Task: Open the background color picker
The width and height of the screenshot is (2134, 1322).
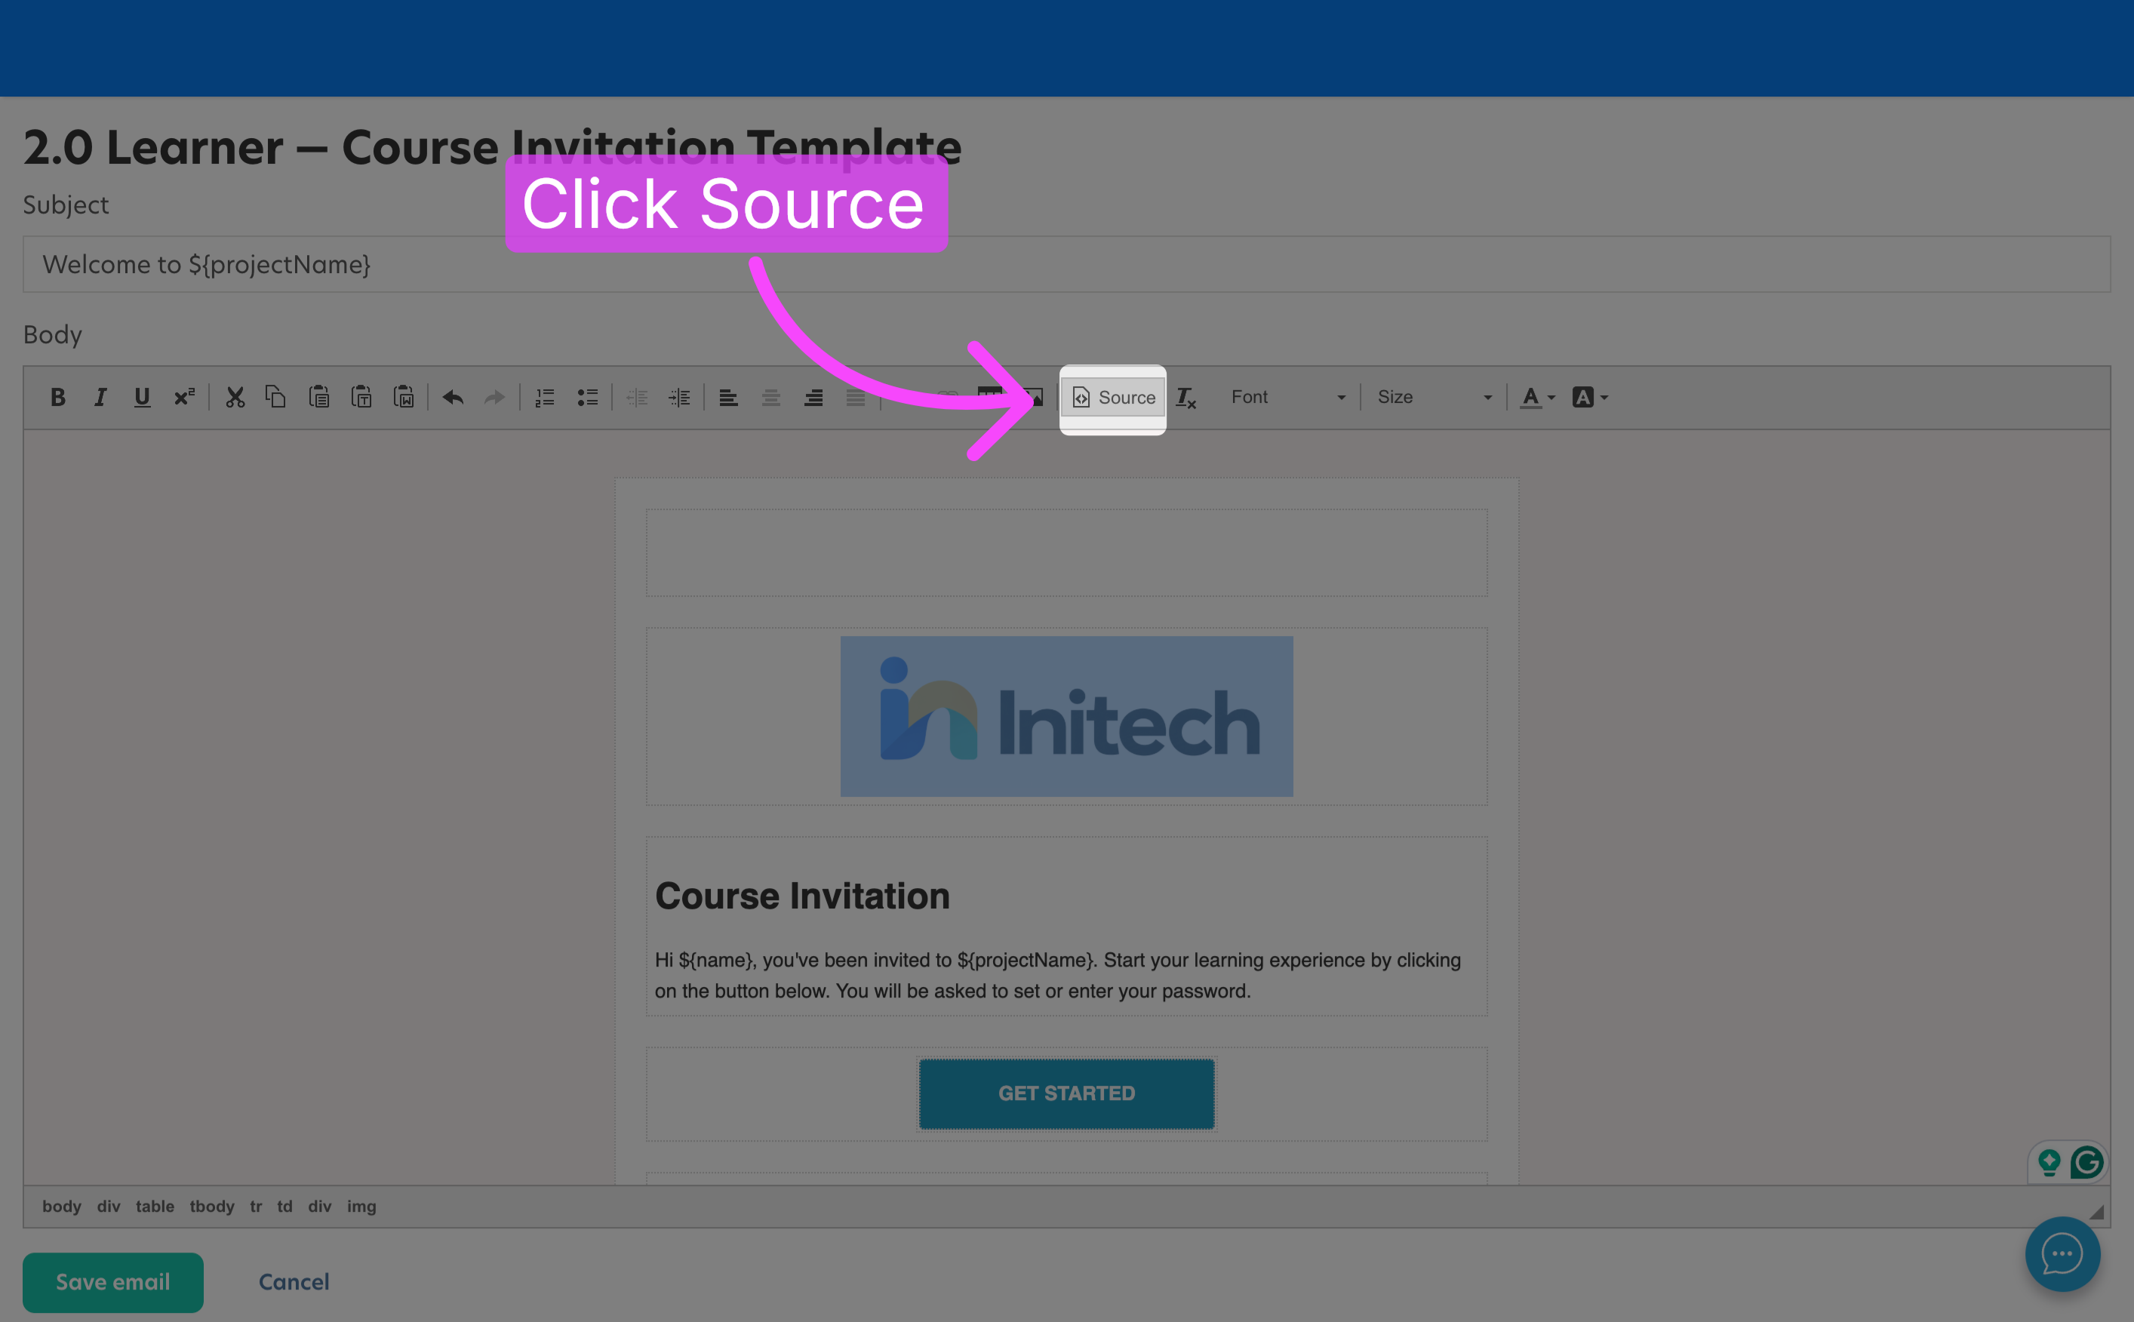Action: pos(1589,398)
